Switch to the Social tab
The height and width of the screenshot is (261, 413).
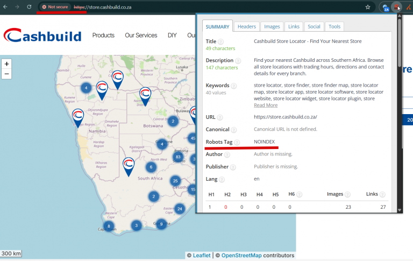314,26
